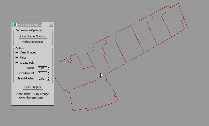Click the ExtenAmount label
Image resolution: width=209 pixels, height=126 pixels.
(27, 73)
